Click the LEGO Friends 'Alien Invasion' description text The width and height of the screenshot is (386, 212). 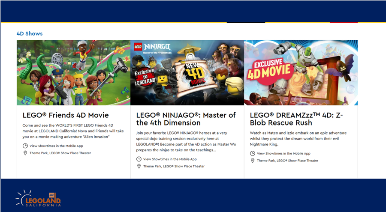(73, 131)
